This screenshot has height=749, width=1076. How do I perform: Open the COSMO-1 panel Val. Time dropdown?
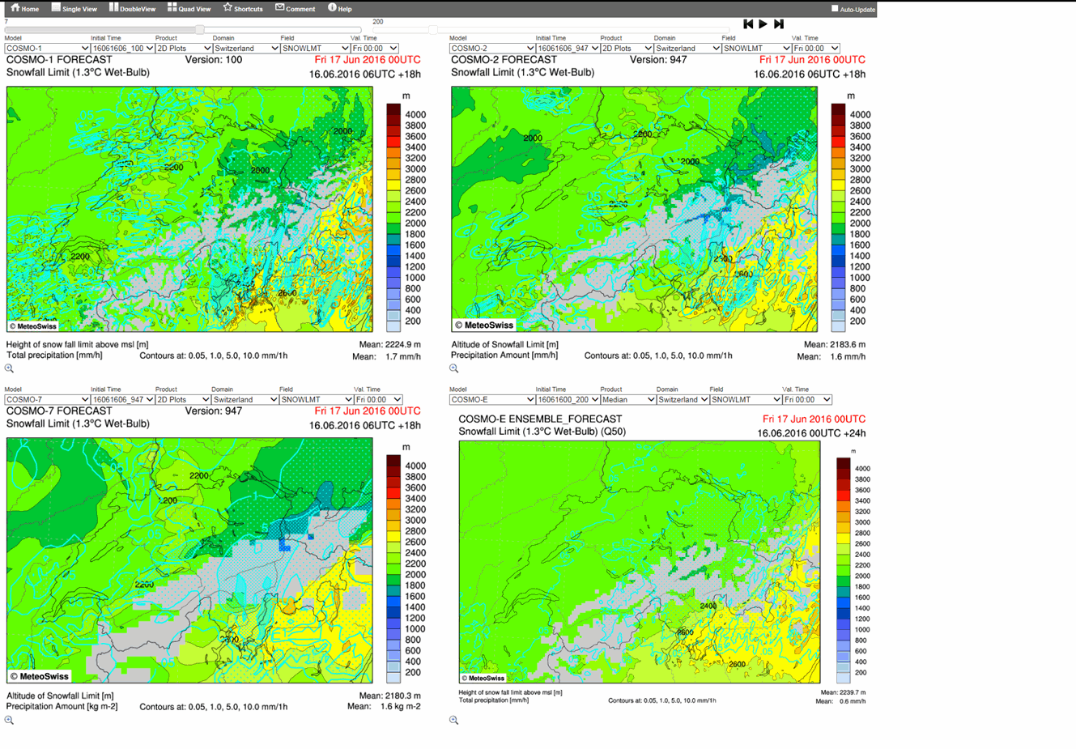tap(374, 49)
